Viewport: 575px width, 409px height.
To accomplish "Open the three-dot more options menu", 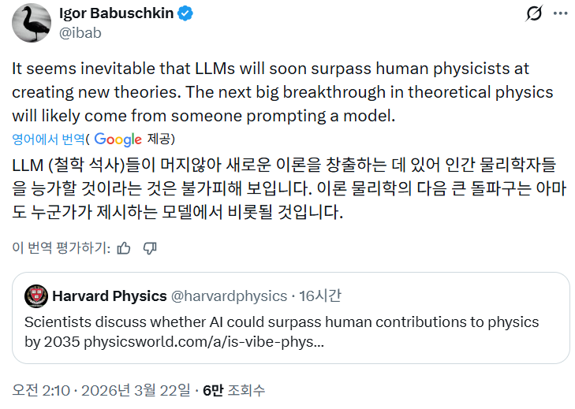I will pos(560,13).
